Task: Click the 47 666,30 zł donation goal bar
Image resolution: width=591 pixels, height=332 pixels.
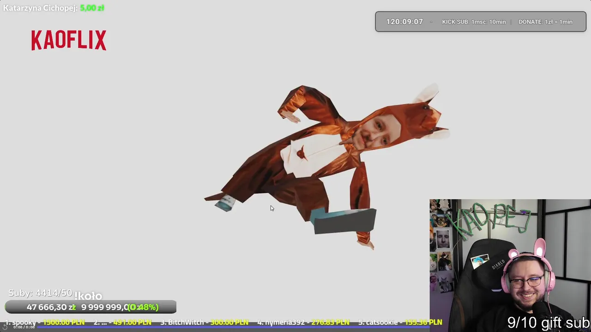Action: click(90, 307)
